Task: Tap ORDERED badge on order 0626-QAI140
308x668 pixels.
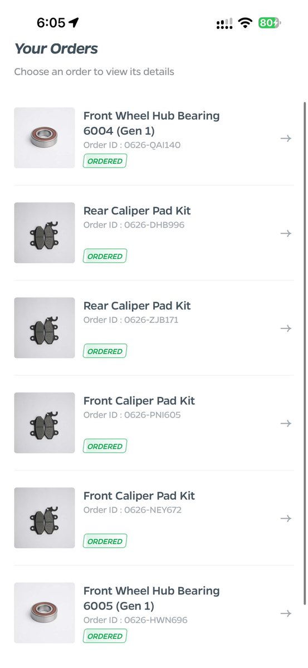Action: pos(105,161)
